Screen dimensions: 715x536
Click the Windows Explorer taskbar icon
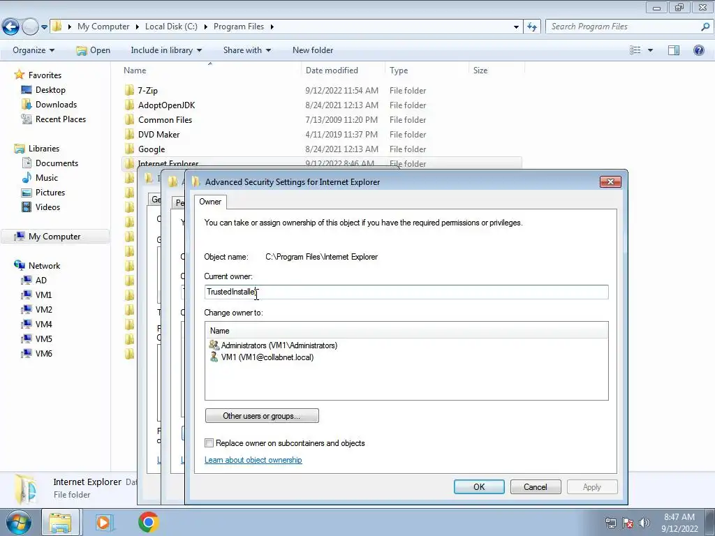pyautogui.click(x=60, y=522)
